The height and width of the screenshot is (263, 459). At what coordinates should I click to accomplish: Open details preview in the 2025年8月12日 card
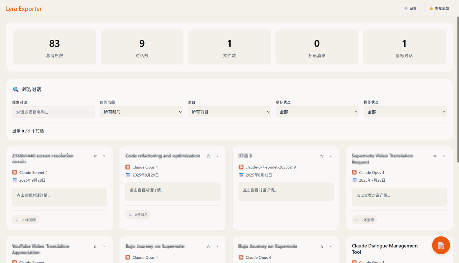286,191
